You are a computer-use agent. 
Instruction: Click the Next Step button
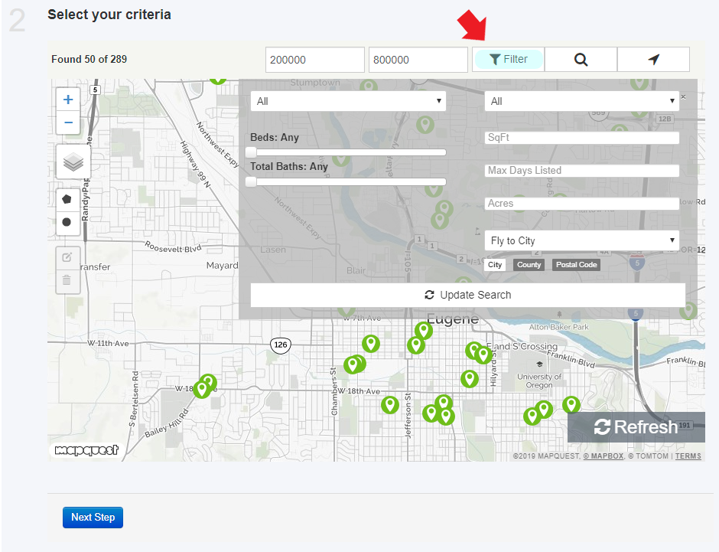point(93,517)
